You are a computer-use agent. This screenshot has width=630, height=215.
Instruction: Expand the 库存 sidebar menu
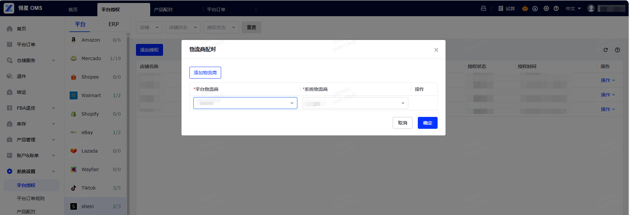pyautogui.click(x=53, y=124)
